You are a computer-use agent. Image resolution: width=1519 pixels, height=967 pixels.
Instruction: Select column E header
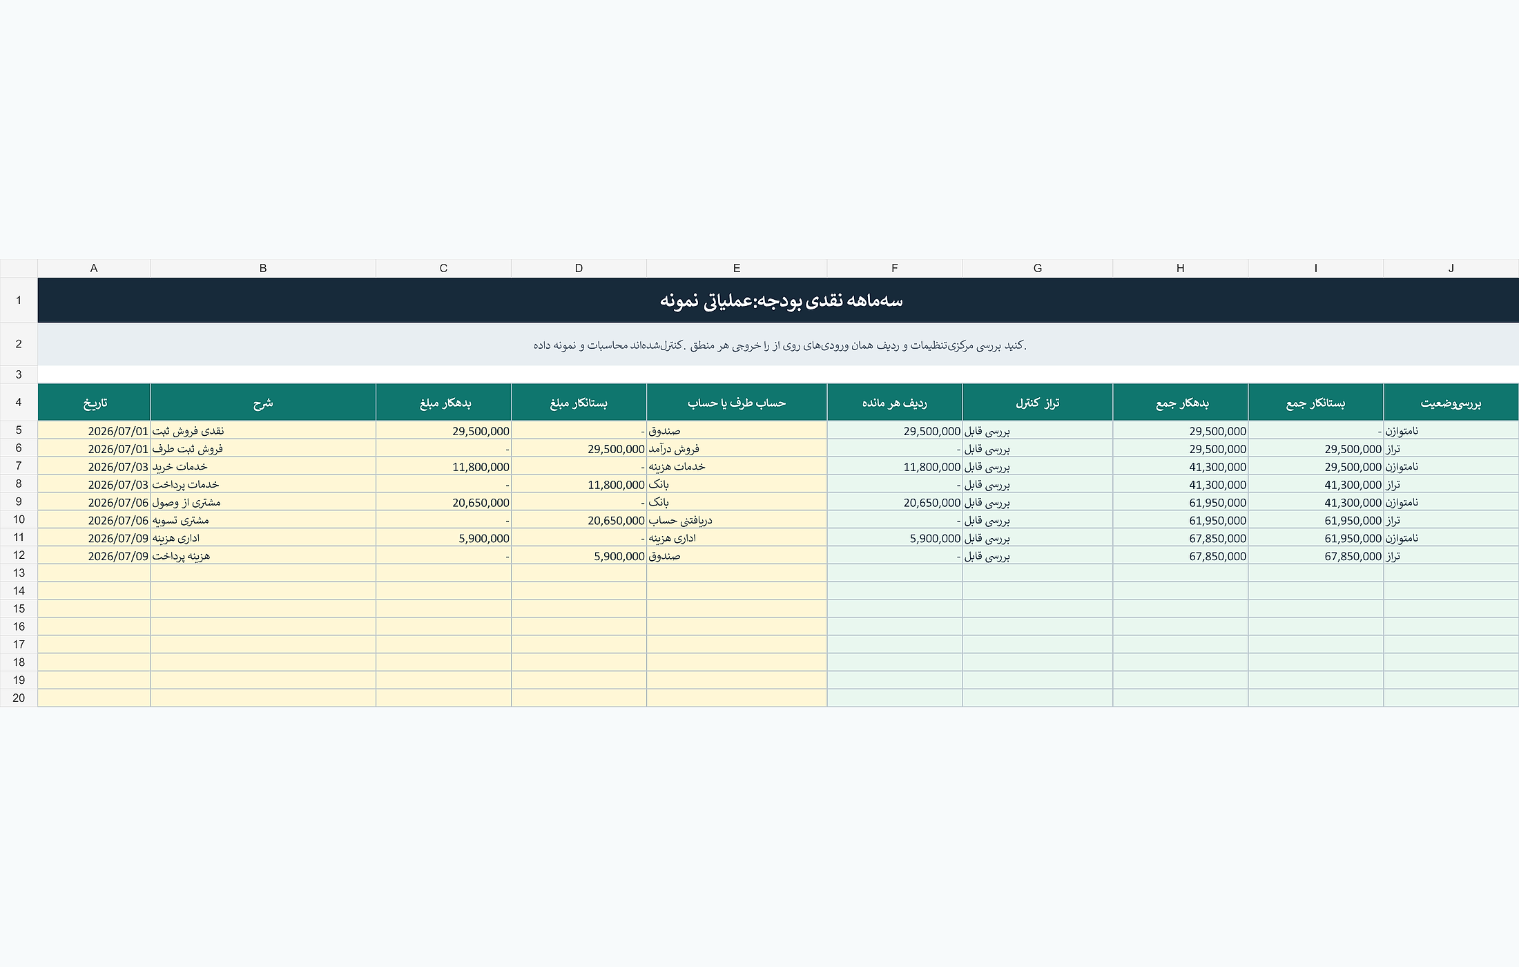tap(737, 268)
